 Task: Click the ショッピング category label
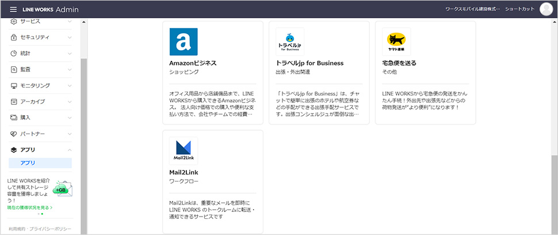[x=184, y=72]
